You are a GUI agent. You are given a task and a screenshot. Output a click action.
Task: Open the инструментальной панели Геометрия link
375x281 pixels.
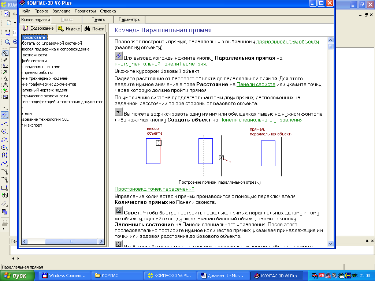(160, 64)
